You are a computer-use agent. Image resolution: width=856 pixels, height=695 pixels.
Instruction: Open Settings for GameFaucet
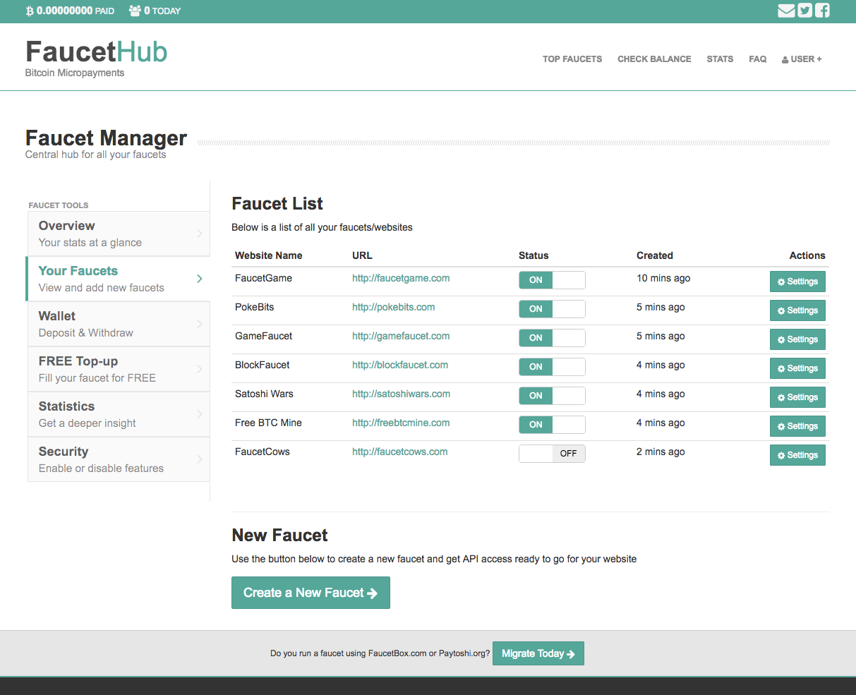click(797, 339)
